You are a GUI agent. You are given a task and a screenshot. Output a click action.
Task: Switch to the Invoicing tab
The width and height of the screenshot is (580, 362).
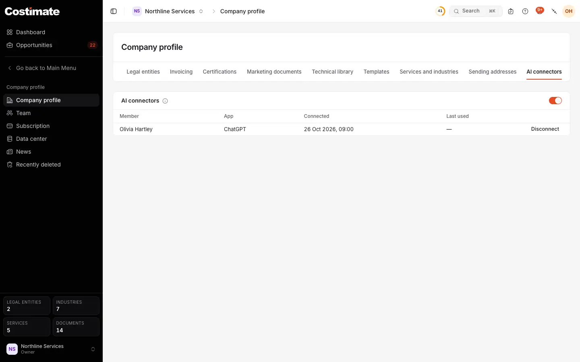[181, 72]
